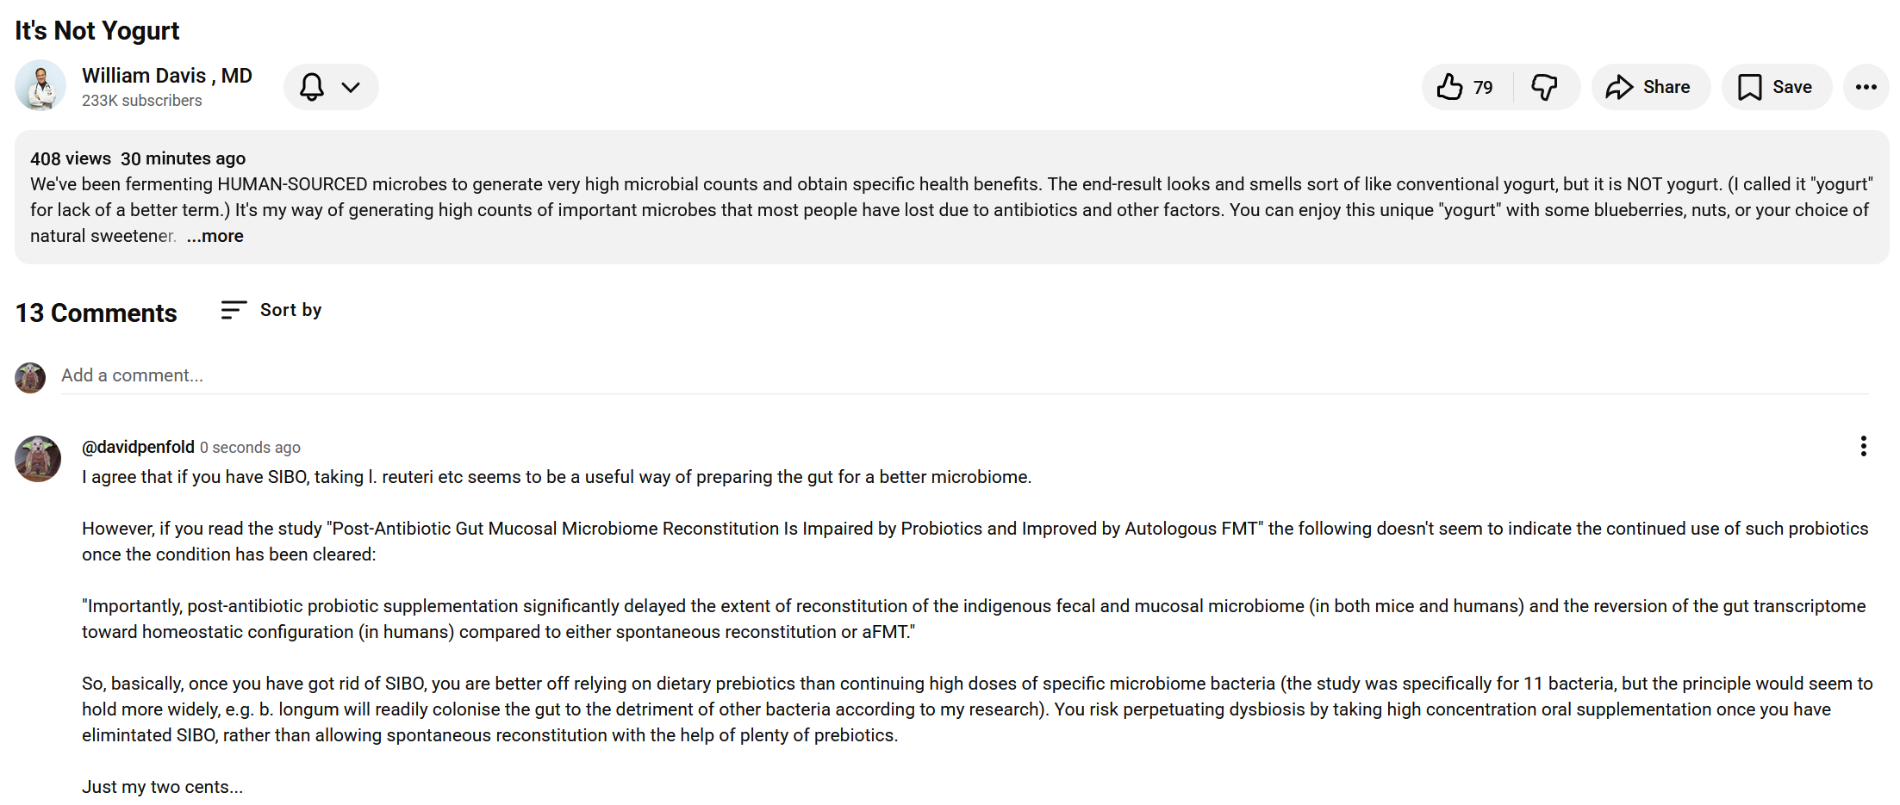Screen dimensions: 1900x805
Task: Click the like count 79
Action: click(1483, 87)
